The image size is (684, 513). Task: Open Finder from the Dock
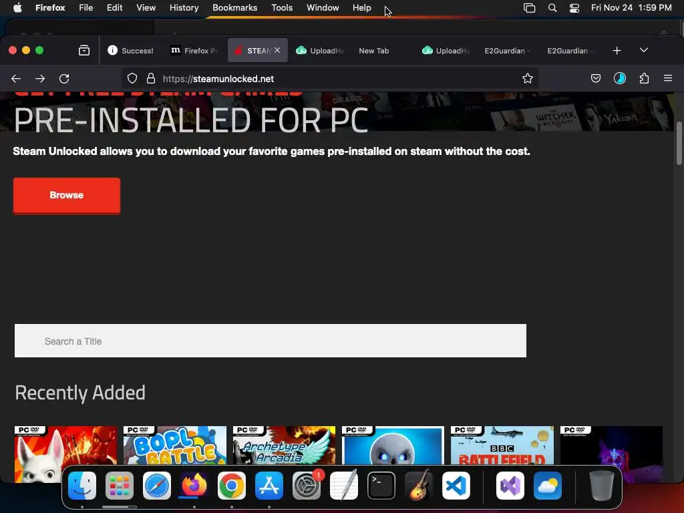tap(82, 486)
